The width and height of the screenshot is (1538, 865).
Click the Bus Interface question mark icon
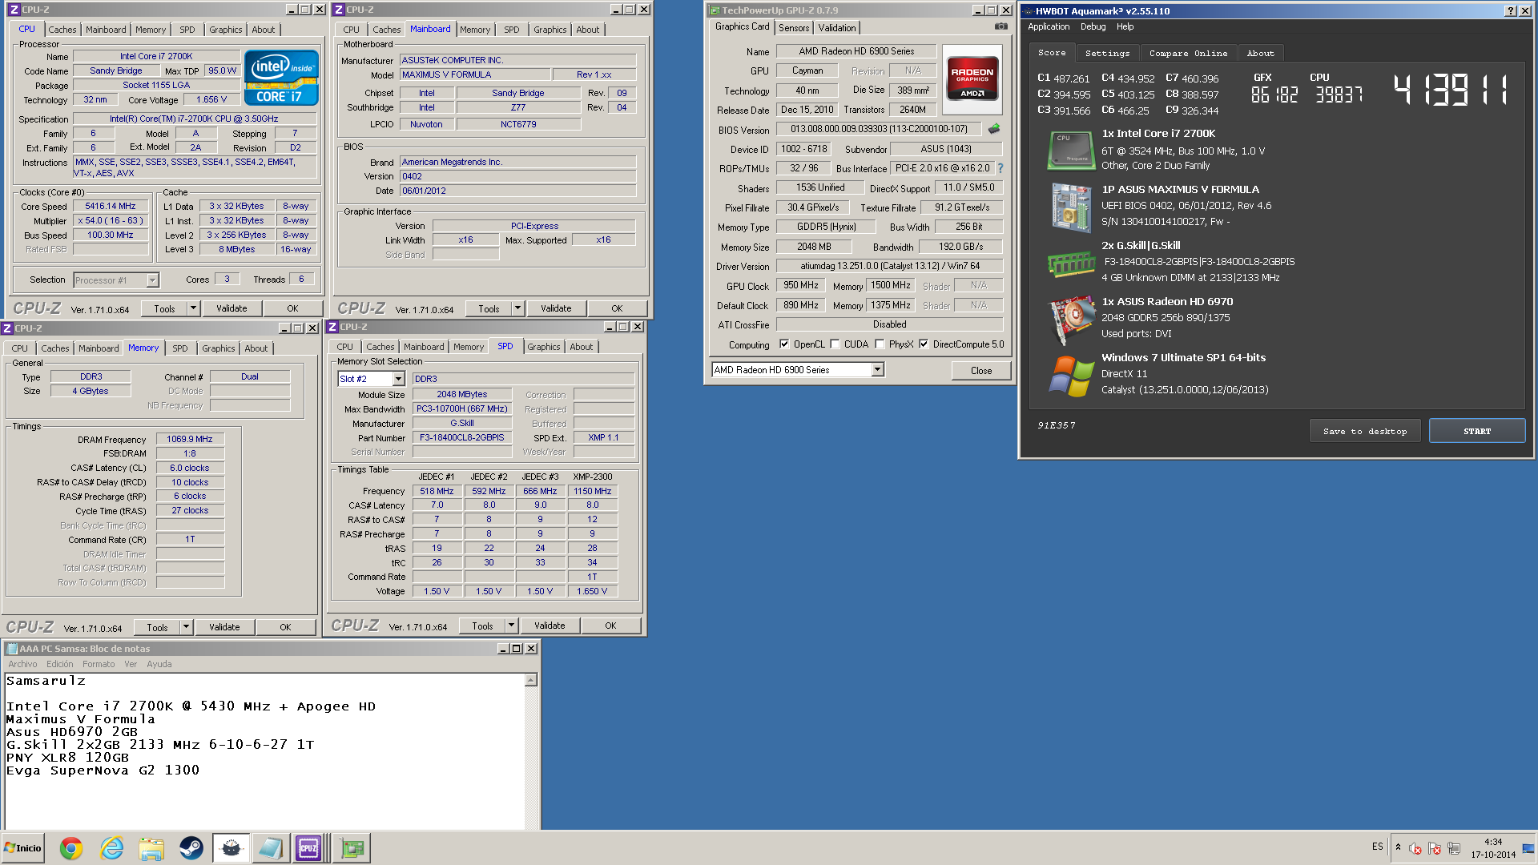coord(1000,169)
